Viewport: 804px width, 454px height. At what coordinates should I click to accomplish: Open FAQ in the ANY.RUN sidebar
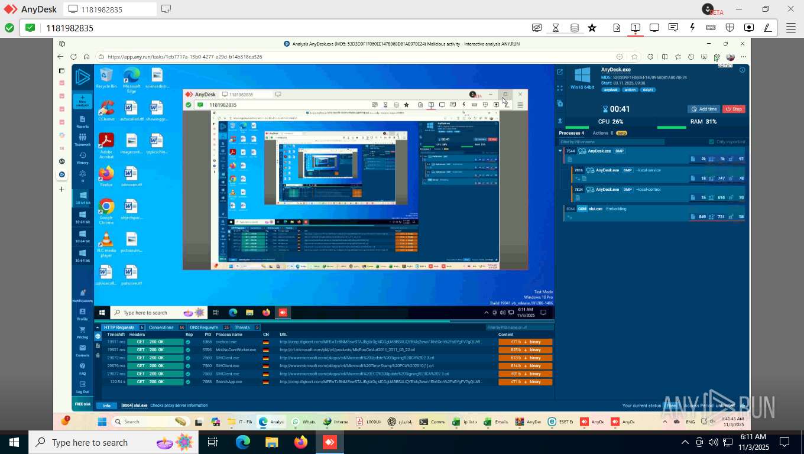[x=83, y=369]
